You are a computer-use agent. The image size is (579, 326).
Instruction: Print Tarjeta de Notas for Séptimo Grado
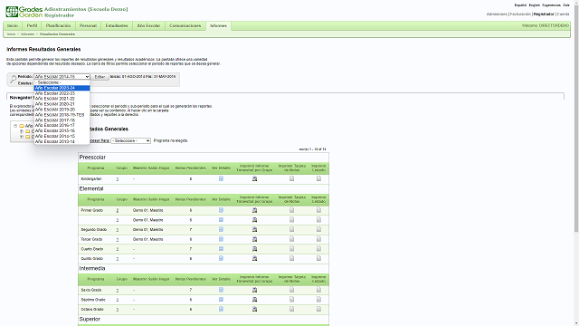click(291, 299)
